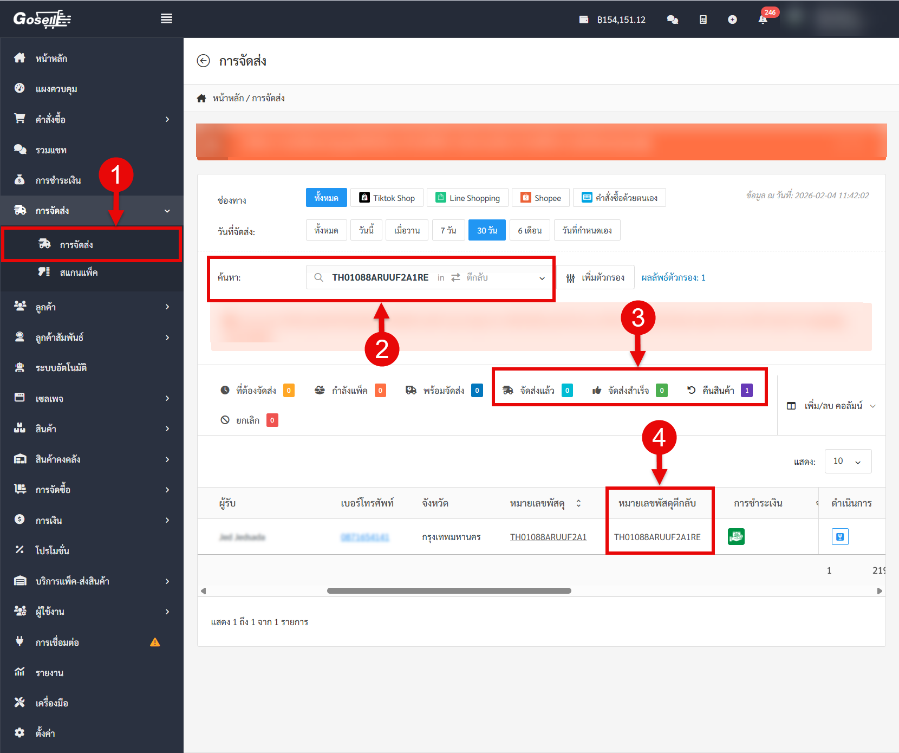Click the calculator icon in top bar
The image size is (899, 753).
coord(703,20)
